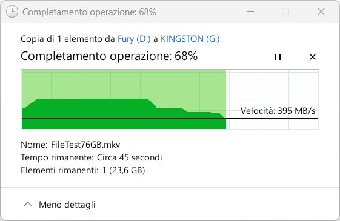Click the light green upper graph area

click(x=124, y=85)
